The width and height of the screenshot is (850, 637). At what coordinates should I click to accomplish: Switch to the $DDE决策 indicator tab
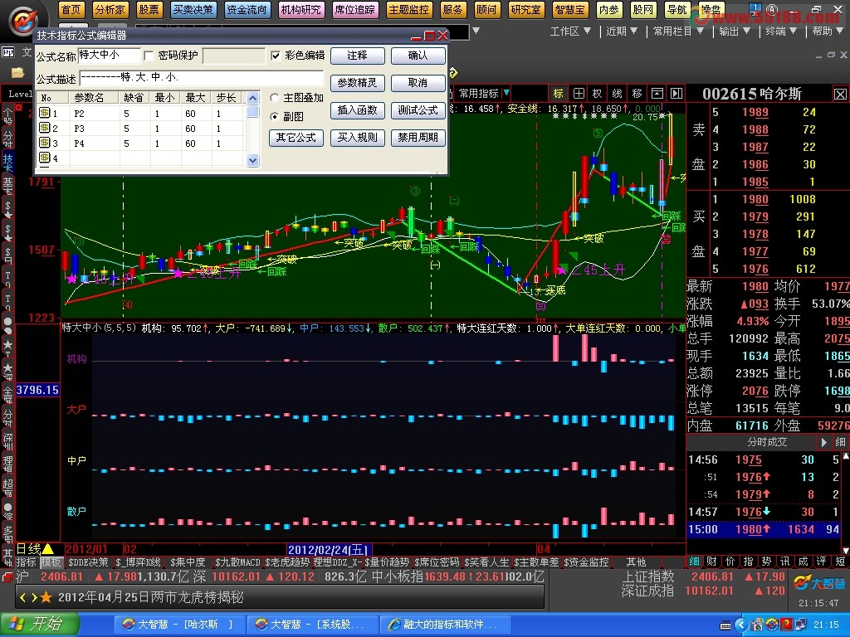point(88,562)
